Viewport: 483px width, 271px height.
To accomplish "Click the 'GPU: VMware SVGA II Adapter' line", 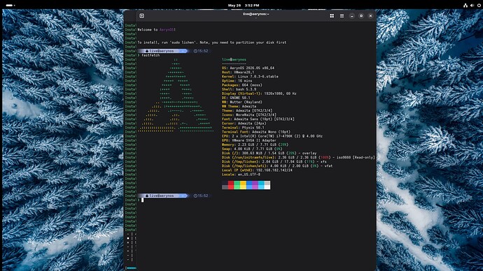I will (249, 140).
